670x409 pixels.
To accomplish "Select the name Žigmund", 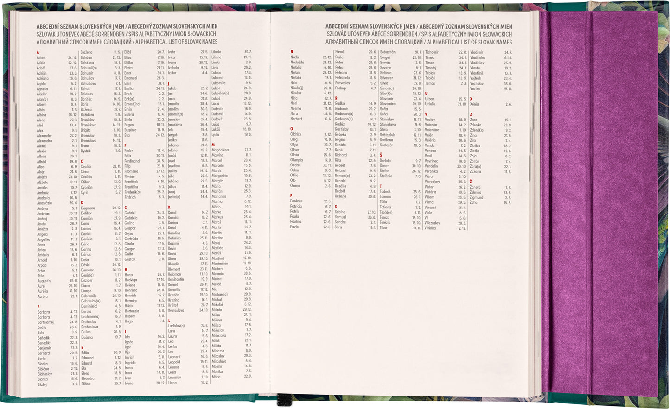I will point(477,197).
